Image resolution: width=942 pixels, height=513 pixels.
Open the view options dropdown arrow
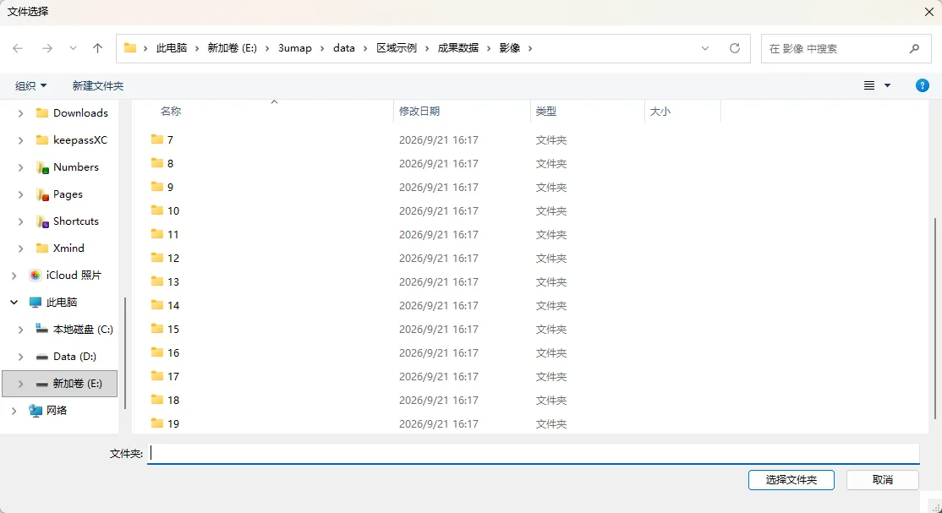(x=887, y=85)
